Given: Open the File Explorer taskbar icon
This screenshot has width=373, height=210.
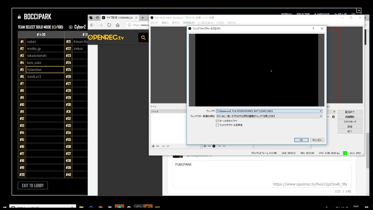Looking at the screenshot, I should coord(81,207).
